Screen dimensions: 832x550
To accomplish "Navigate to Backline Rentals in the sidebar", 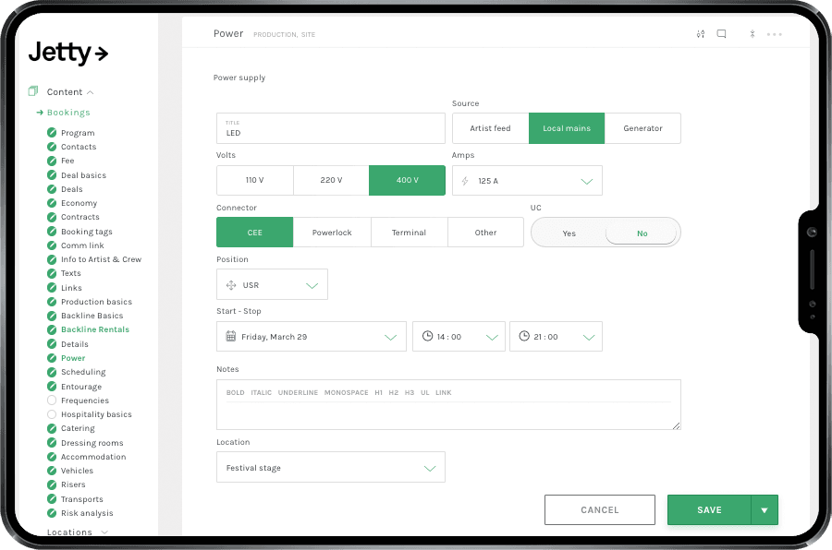I will click(x=97, y=329).
